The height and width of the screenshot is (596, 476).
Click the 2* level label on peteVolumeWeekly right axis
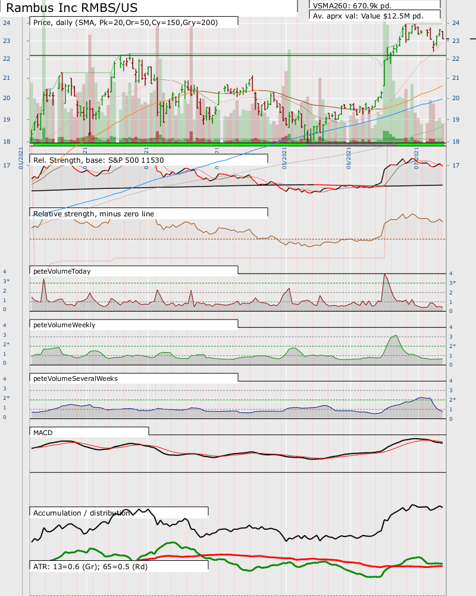point(452,346)
